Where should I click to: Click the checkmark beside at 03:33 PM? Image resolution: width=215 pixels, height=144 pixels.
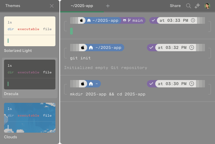153,20
